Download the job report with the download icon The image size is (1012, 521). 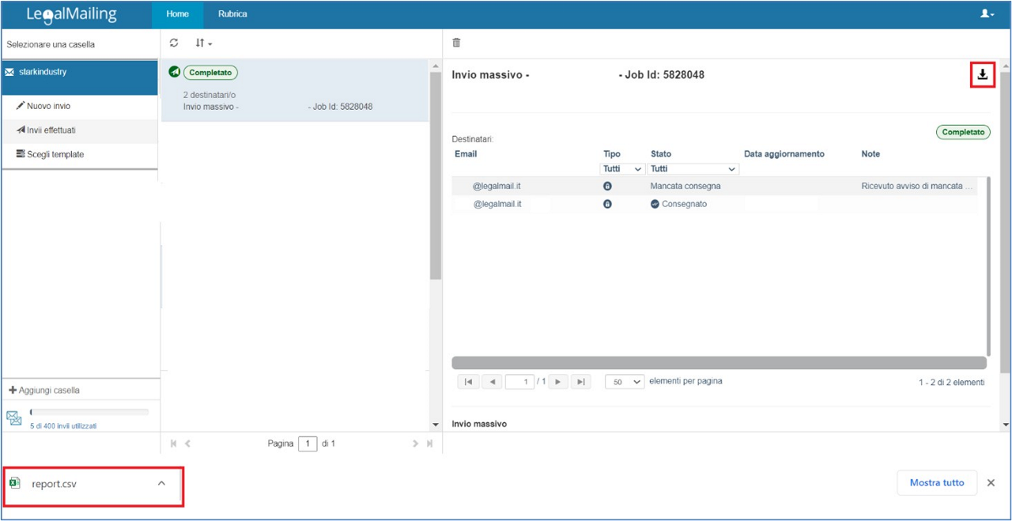coord(982,74)
